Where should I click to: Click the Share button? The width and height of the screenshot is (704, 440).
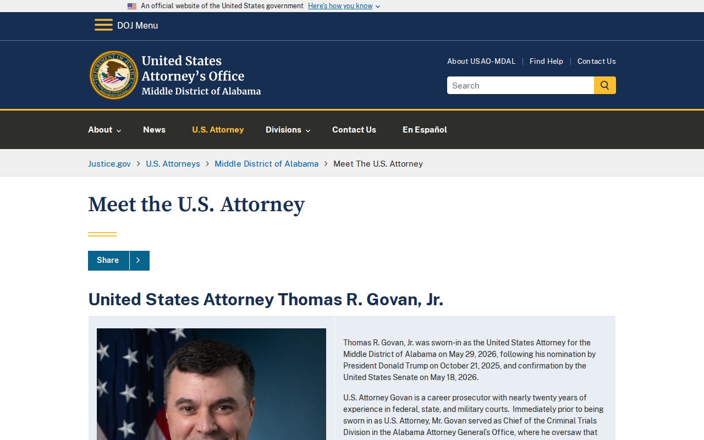(x=108, y=260)
